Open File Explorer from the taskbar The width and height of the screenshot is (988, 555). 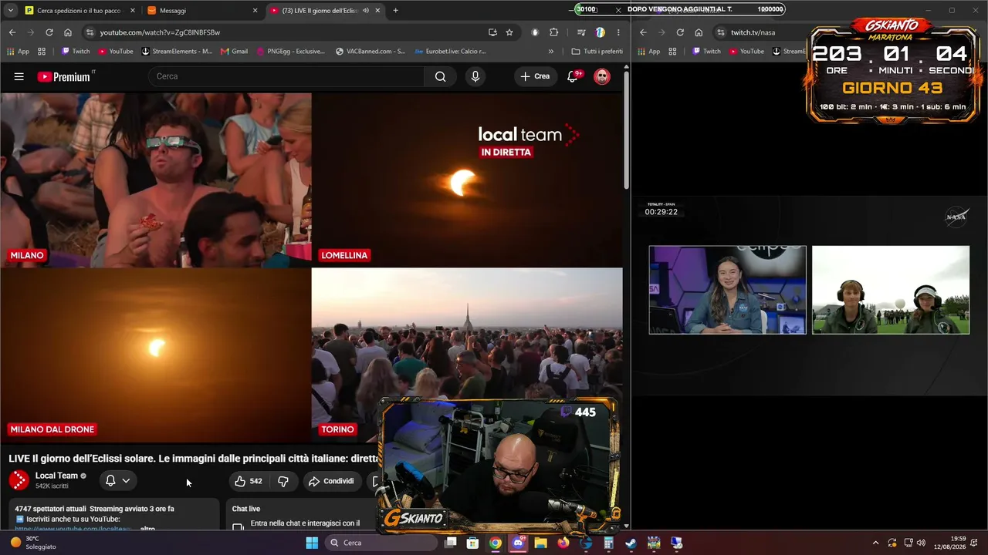point(540,543)
